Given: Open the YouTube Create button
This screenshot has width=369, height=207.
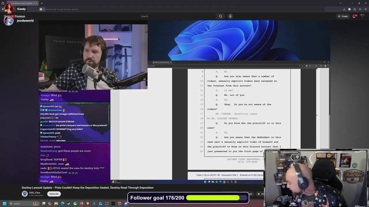Looking at the screenshot, I should [x=343, y=16].
